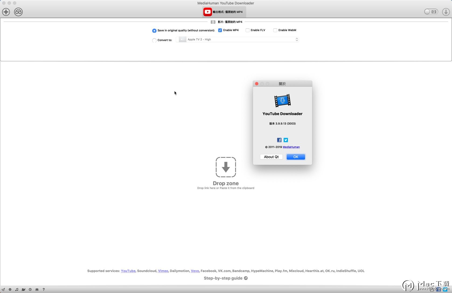The image size is (452, 293).
Task: Open the Step-by-step guide link
Action: click(x=226, y=278)
